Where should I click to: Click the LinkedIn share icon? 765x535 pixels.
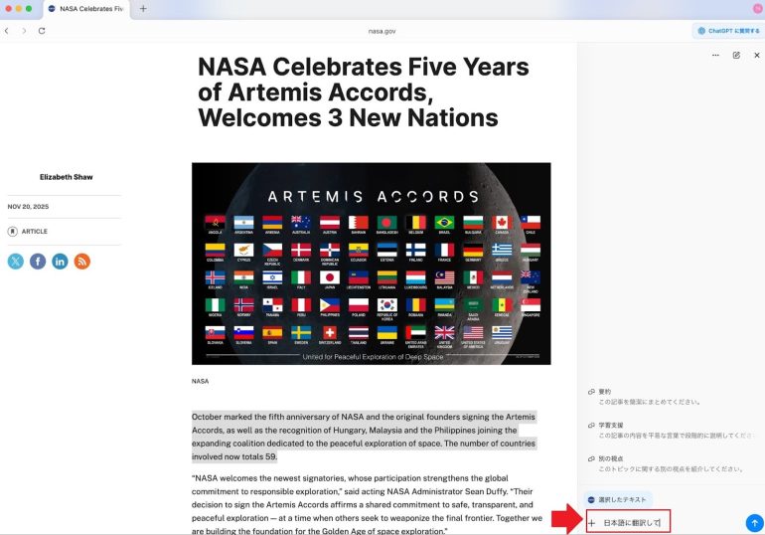(x=60, y=262)
